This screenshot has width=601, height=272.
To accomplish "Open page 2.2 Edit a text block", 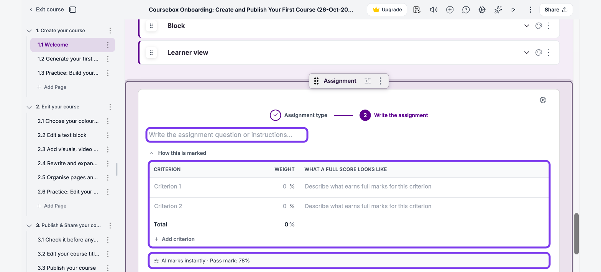I will pos(62,135).
